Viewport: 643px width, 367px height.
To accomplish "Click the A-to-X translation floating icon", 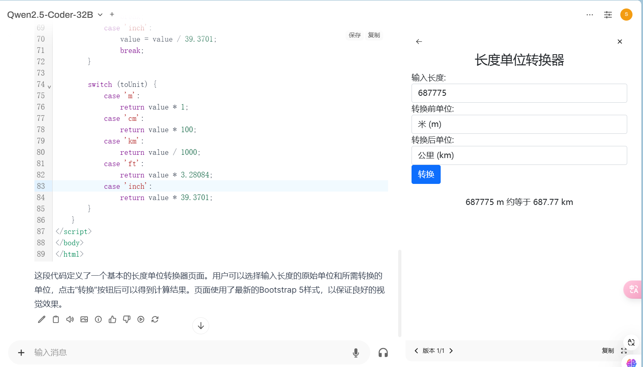I will click(x=631, y=342).
